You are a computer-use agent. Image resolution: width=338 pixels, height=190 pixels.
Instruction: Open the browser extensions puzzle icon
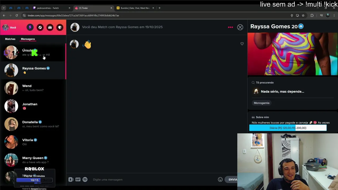312,16
